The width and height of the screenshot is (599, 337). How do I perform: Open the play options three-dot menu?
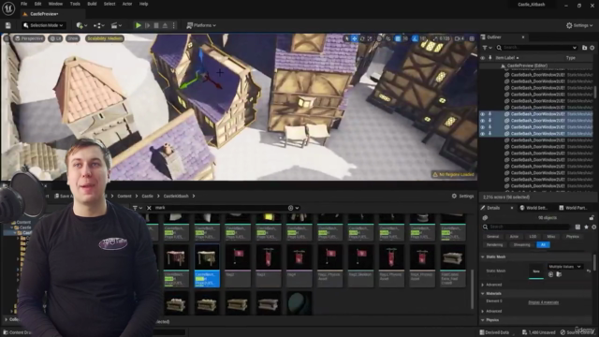coord(174,25)
